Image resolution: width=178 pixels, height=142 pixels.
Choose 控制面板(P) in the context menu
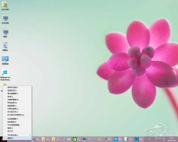pos(12,122)
